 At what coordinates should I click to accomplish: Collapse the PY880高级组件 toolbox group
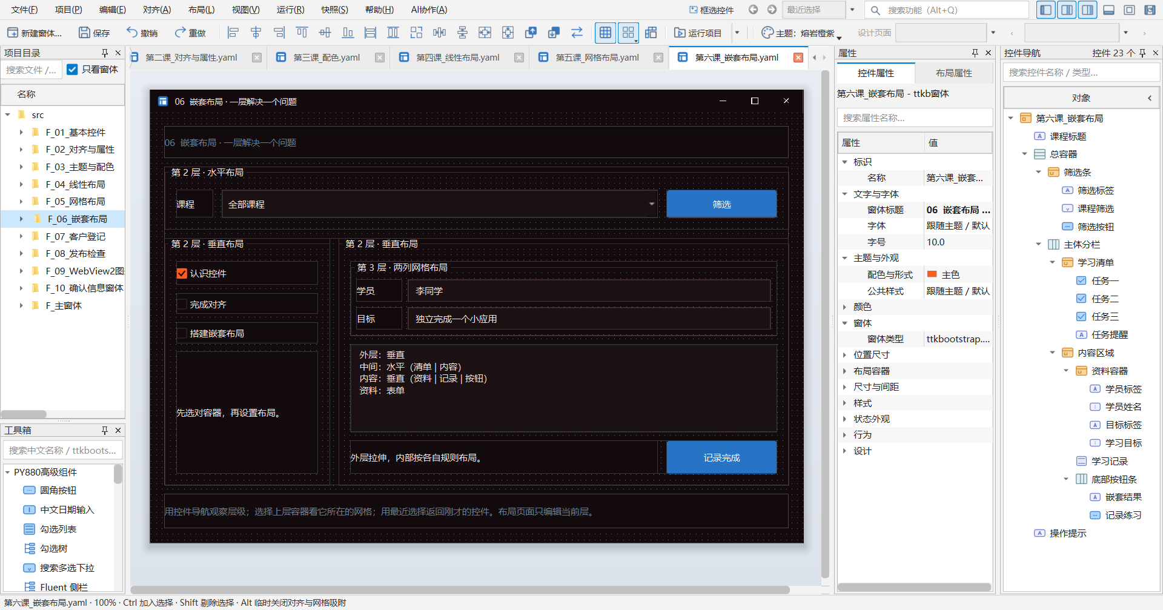click(8, 472)
